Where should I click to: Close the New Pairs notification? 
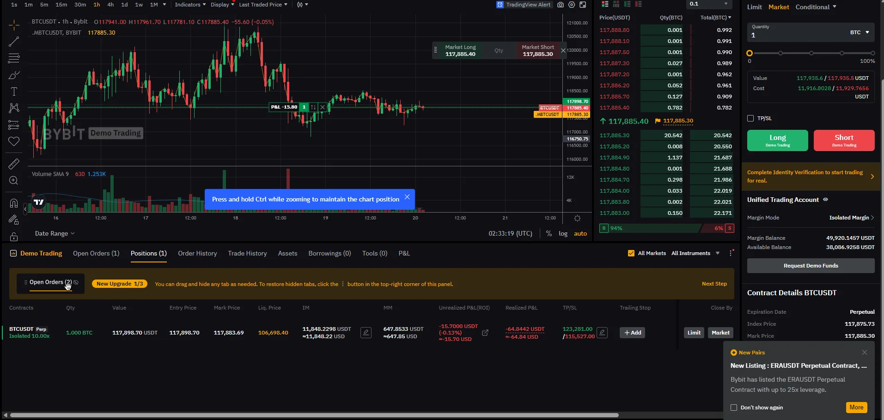pyautogui.click(x=865, y=353)
